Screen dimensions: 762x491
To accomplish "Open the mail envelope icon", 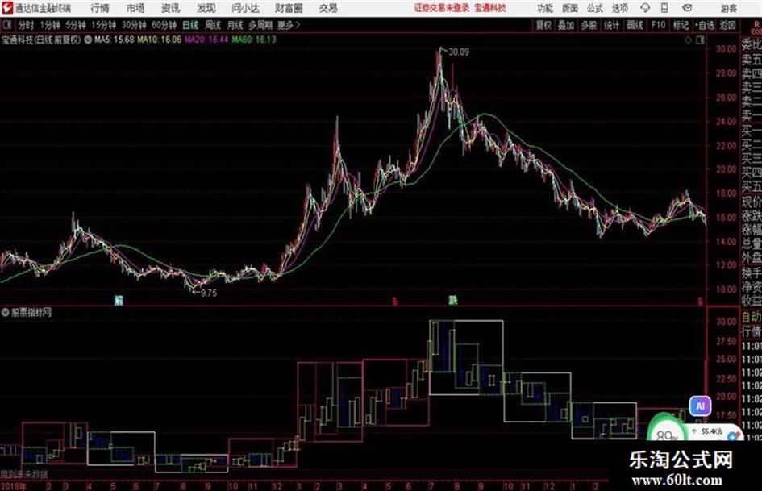I will (687, 8).
